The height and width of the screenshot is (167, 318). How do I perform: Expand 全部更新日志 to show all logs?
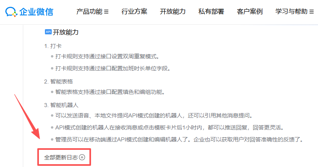click(x=65, y=157)
